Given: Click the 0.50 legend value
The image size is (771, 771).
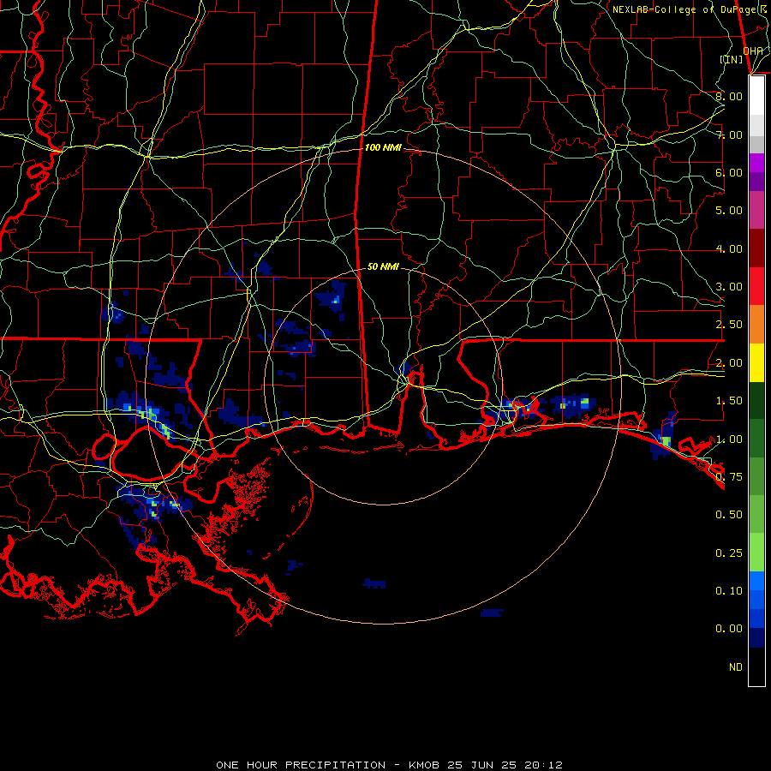Looking at the screenshot, I should [x=729, y=515].
